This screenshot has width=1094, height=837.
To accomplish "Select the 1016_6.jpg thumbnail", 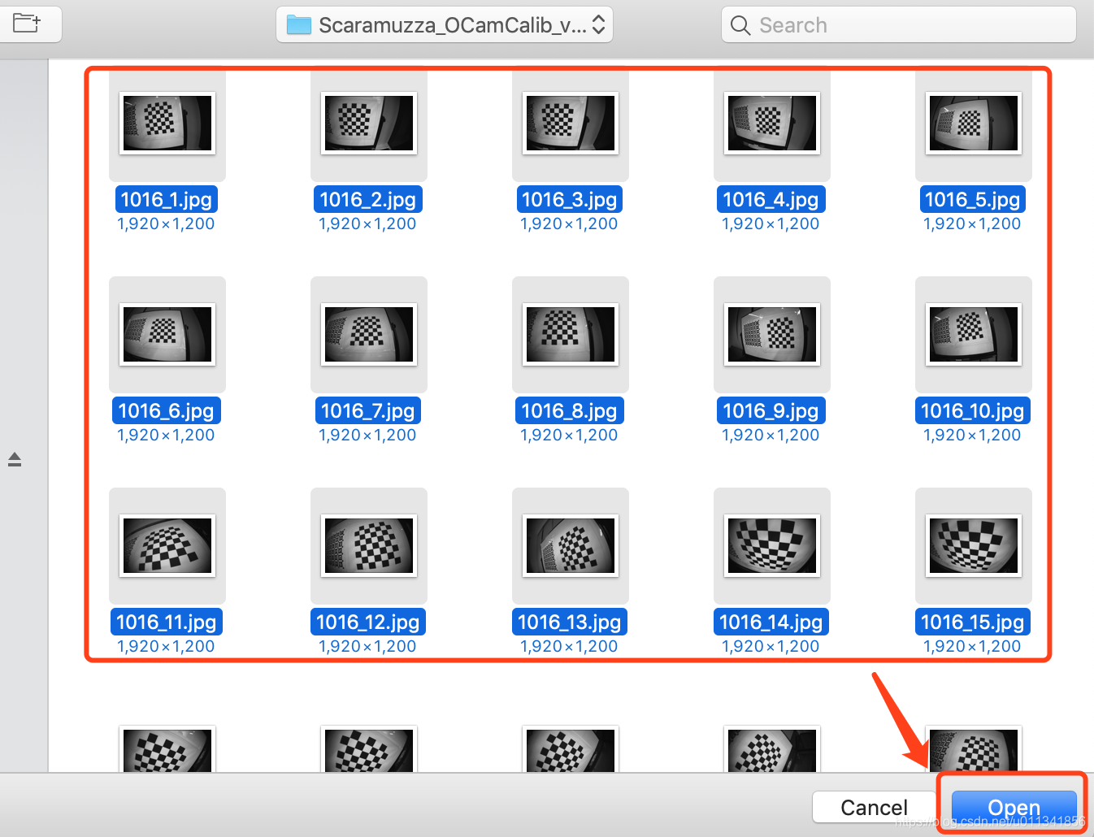I will (x=167, y=334).
